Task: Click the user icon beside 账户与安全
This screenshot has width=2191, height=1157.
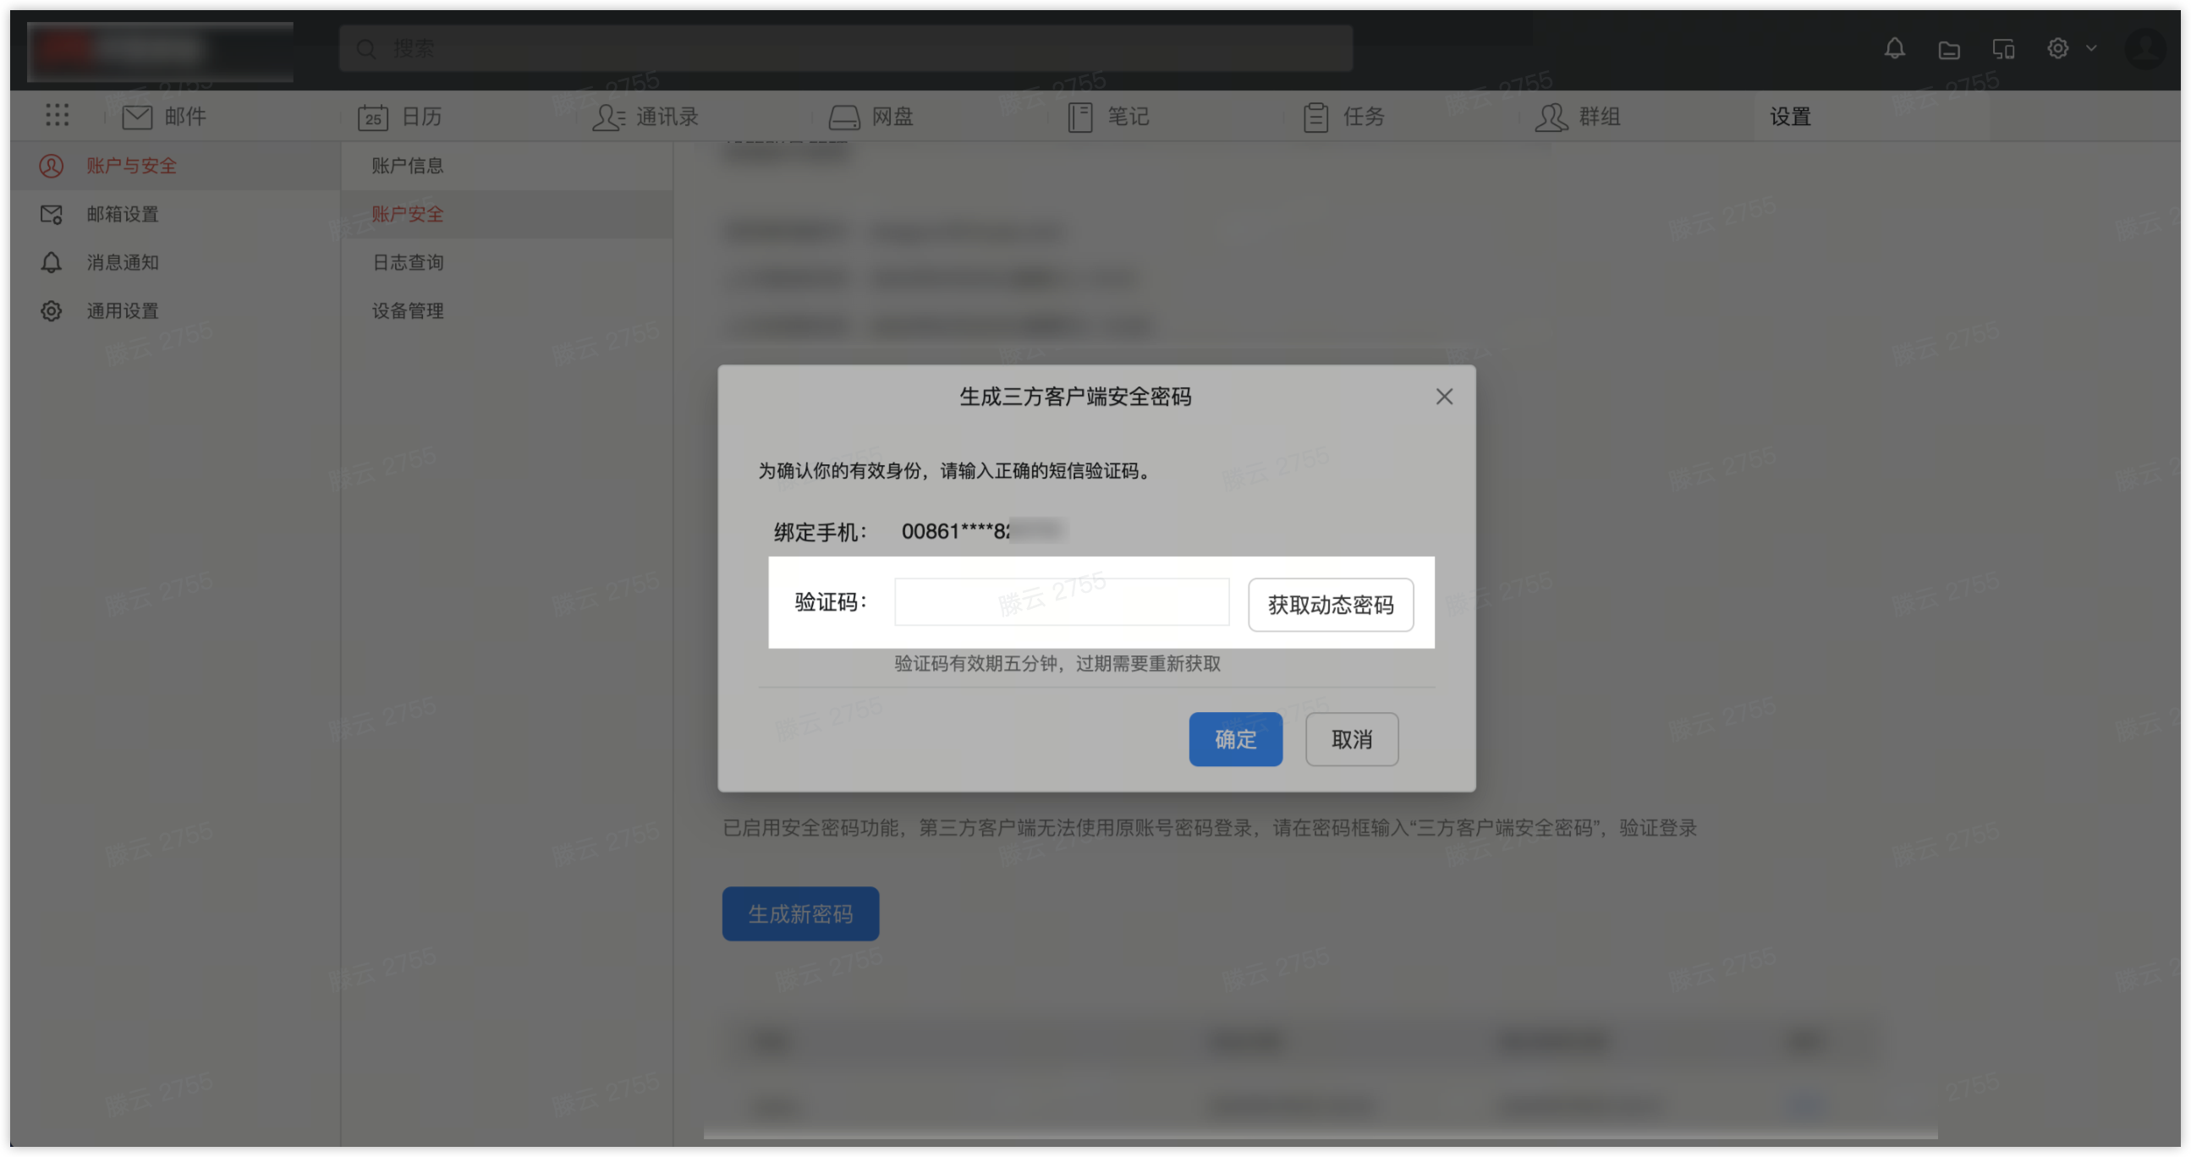Action: pyautogui.click(x=51, y=166)
